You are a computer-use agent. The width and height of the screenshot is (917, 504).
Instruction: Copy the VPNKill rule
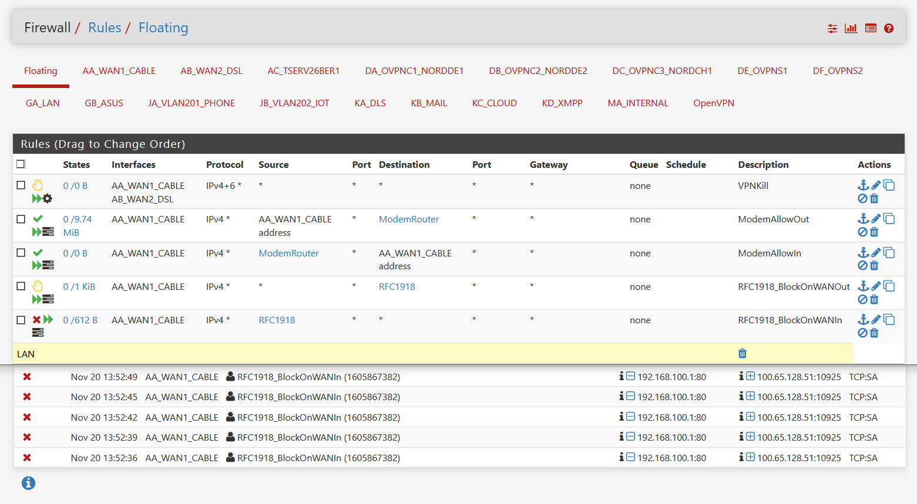pos(889,185)
